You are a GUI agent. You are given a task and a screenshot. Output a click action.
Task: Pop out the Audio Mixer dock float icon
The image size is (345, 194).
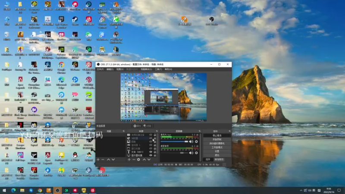(x=200, y=131)
